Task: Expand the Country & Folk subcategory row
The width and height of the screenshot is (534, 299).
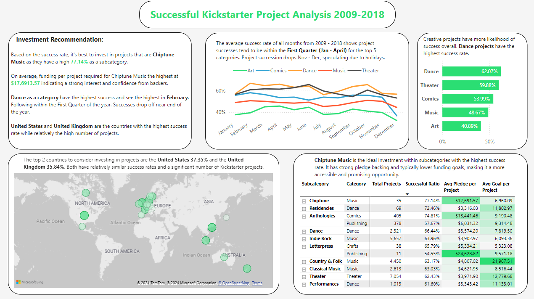Action: pyautogui.click(x=304, y=262)
